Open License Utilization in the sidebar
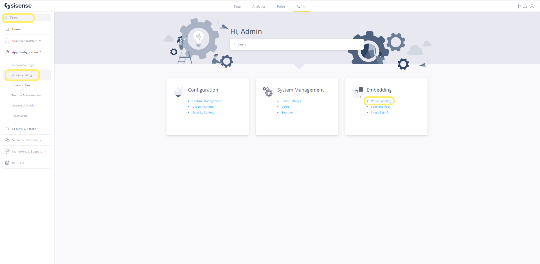This screenshot has height=264, width=540. pyautogui.click(x=24, y=106)
